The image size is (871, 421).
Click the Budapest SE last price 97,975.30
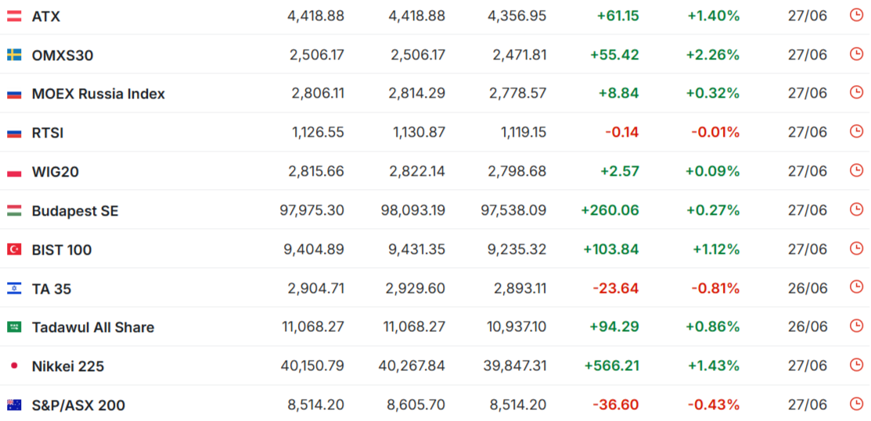click(x=311, y=210)
